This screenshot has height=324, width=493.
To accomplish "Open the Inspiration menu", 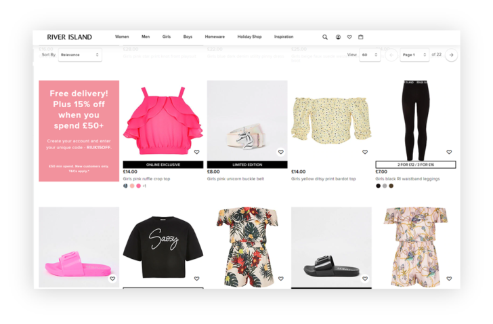I will click(x=284, y=37).
